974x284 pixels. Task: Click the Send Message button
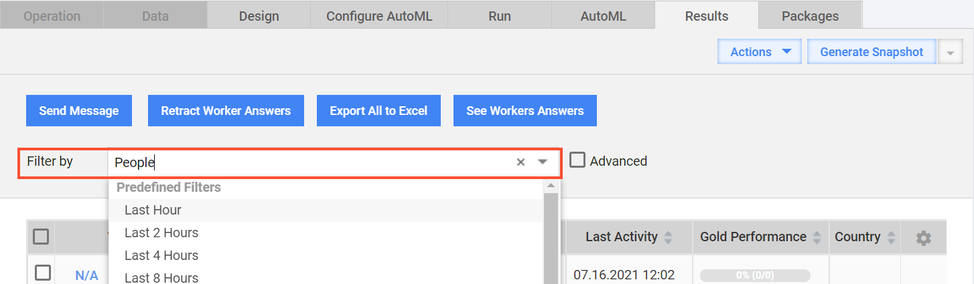(79, 111)
